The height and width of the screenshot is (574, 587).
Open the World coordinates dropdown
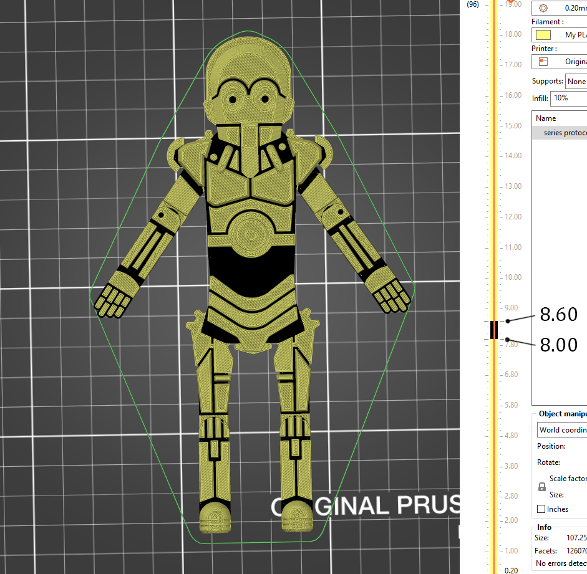click(x=562, y=430)
